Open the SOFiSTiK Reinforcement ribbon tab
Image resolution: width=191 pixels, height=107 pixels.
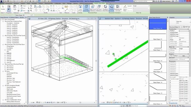(x=86, y=3)
